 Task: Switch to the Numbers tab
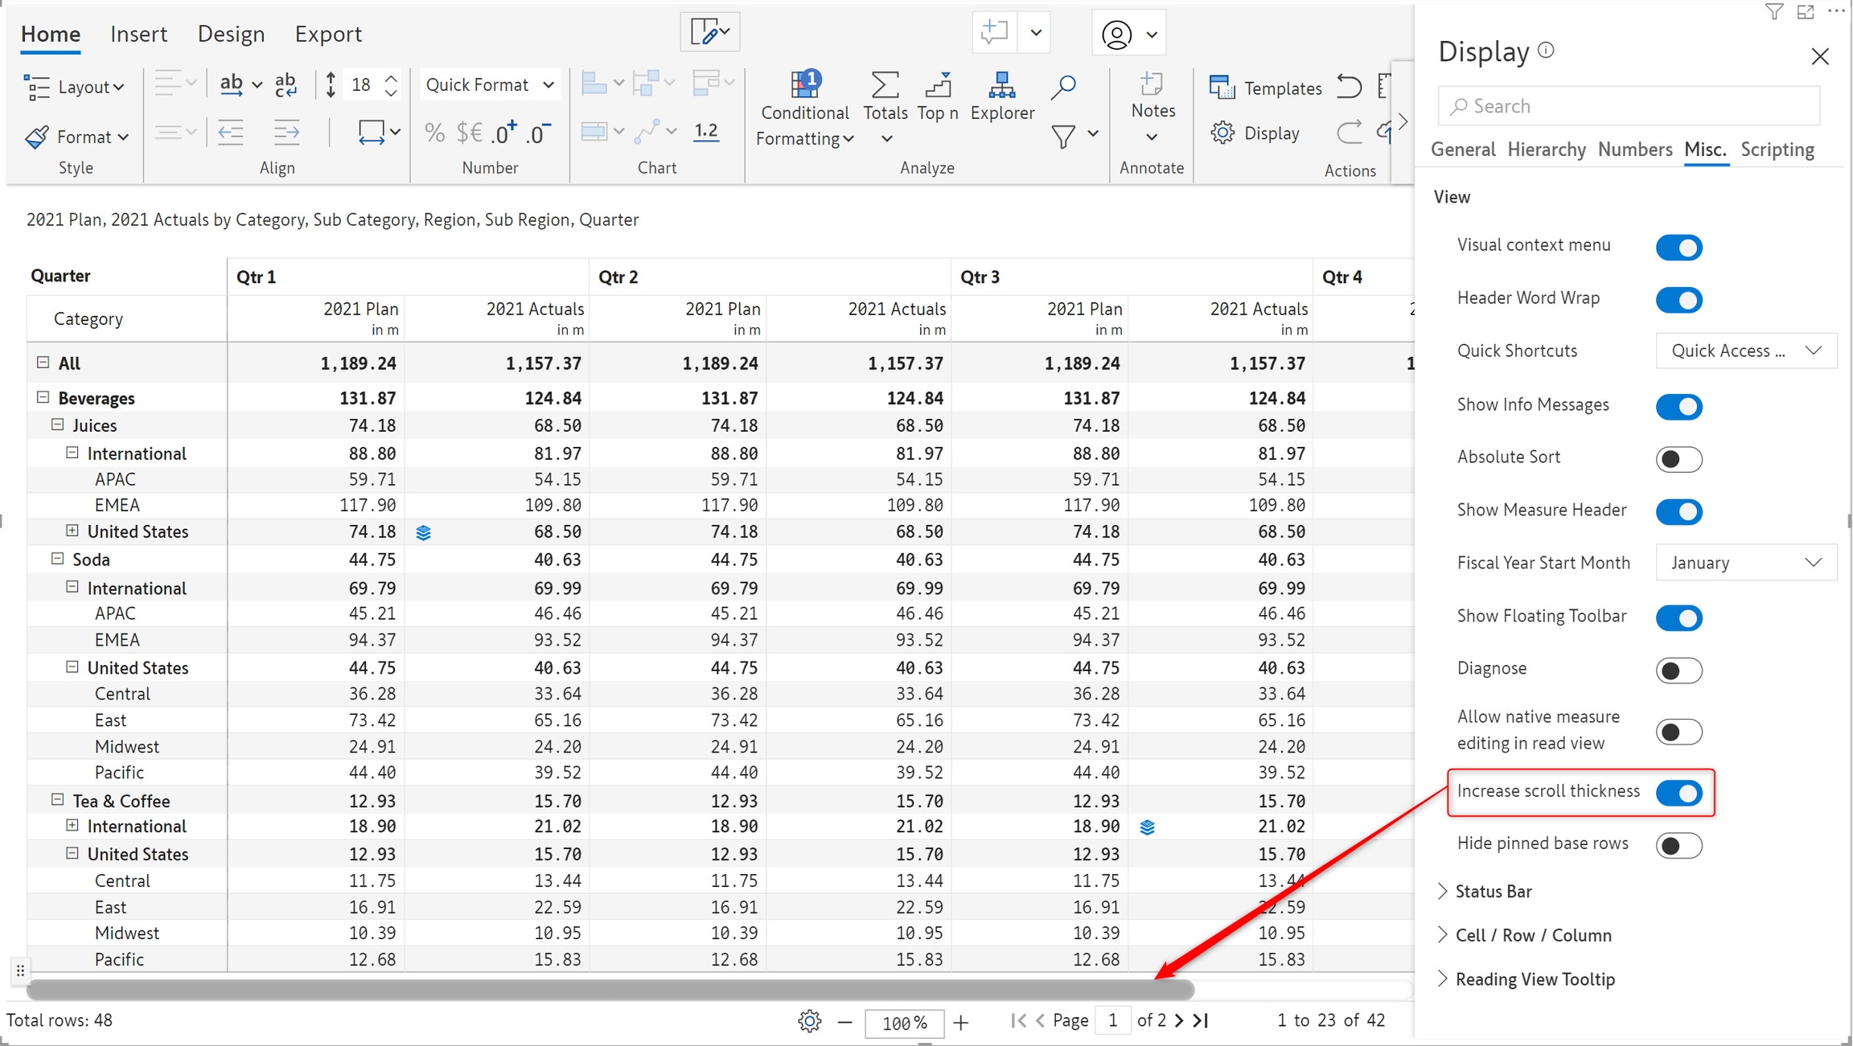pos(1634,150)
